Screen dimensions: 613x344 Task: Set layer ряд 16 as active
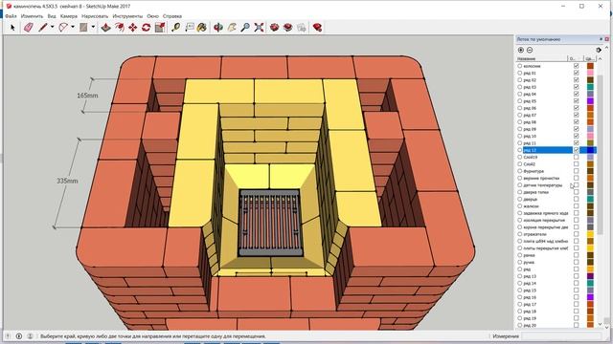pyautogui.click(x=520, y=297)
